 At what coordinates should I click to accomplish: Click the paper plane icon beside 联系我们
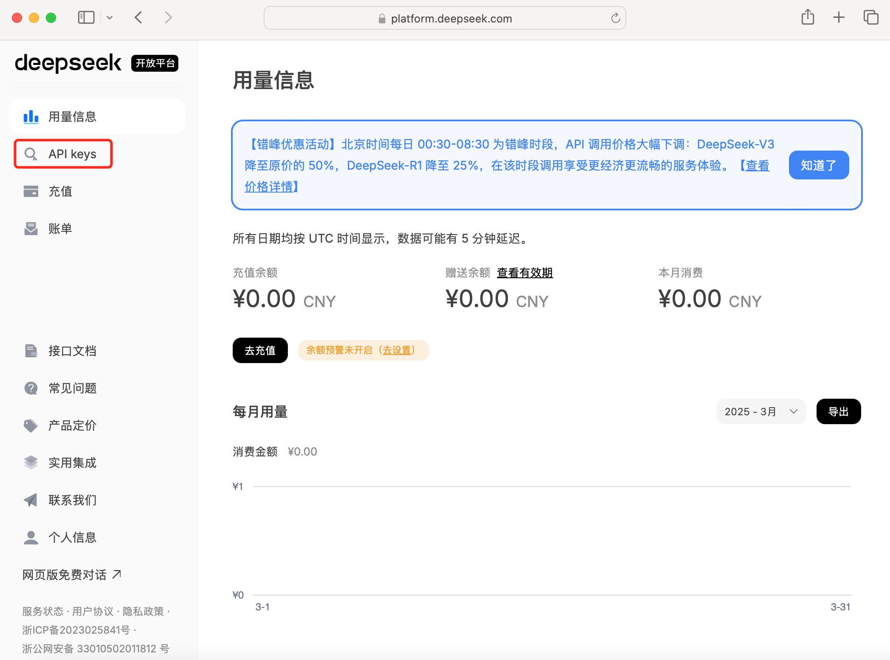tap(31, 500)
